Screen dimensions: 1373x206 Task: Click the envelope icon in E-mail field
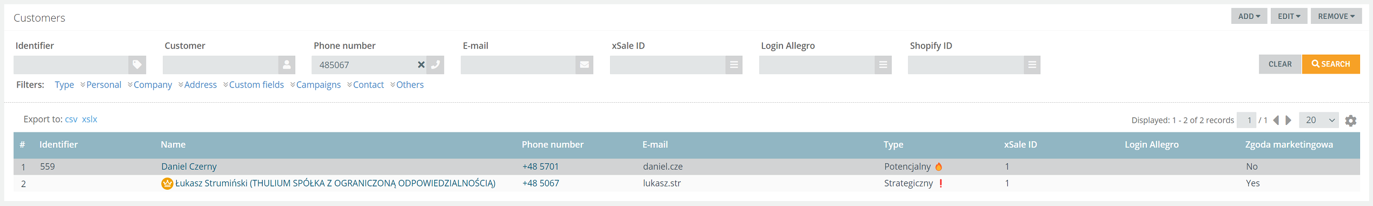[x=585, y=65]
